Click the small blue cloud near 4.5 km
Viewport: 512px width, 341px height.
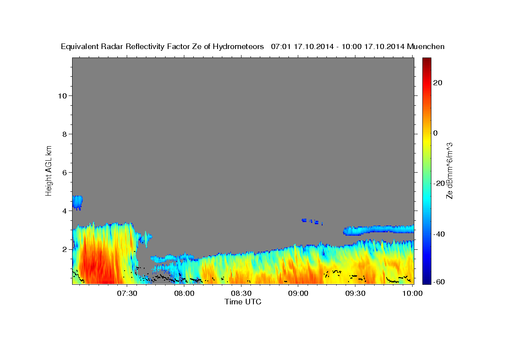tap(77, 202)
